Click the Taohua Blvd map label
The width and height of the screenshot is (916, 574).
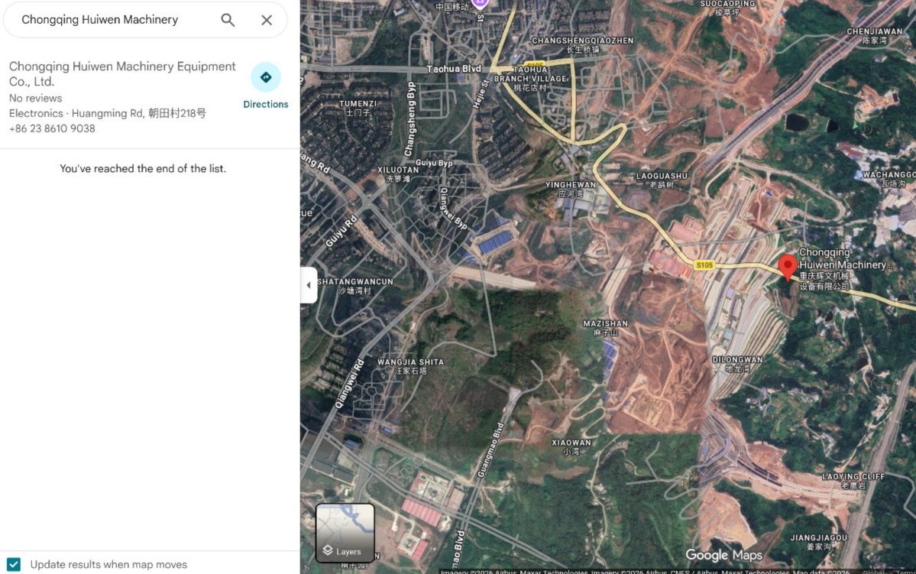pyautogui.click(x=454, y=69)
